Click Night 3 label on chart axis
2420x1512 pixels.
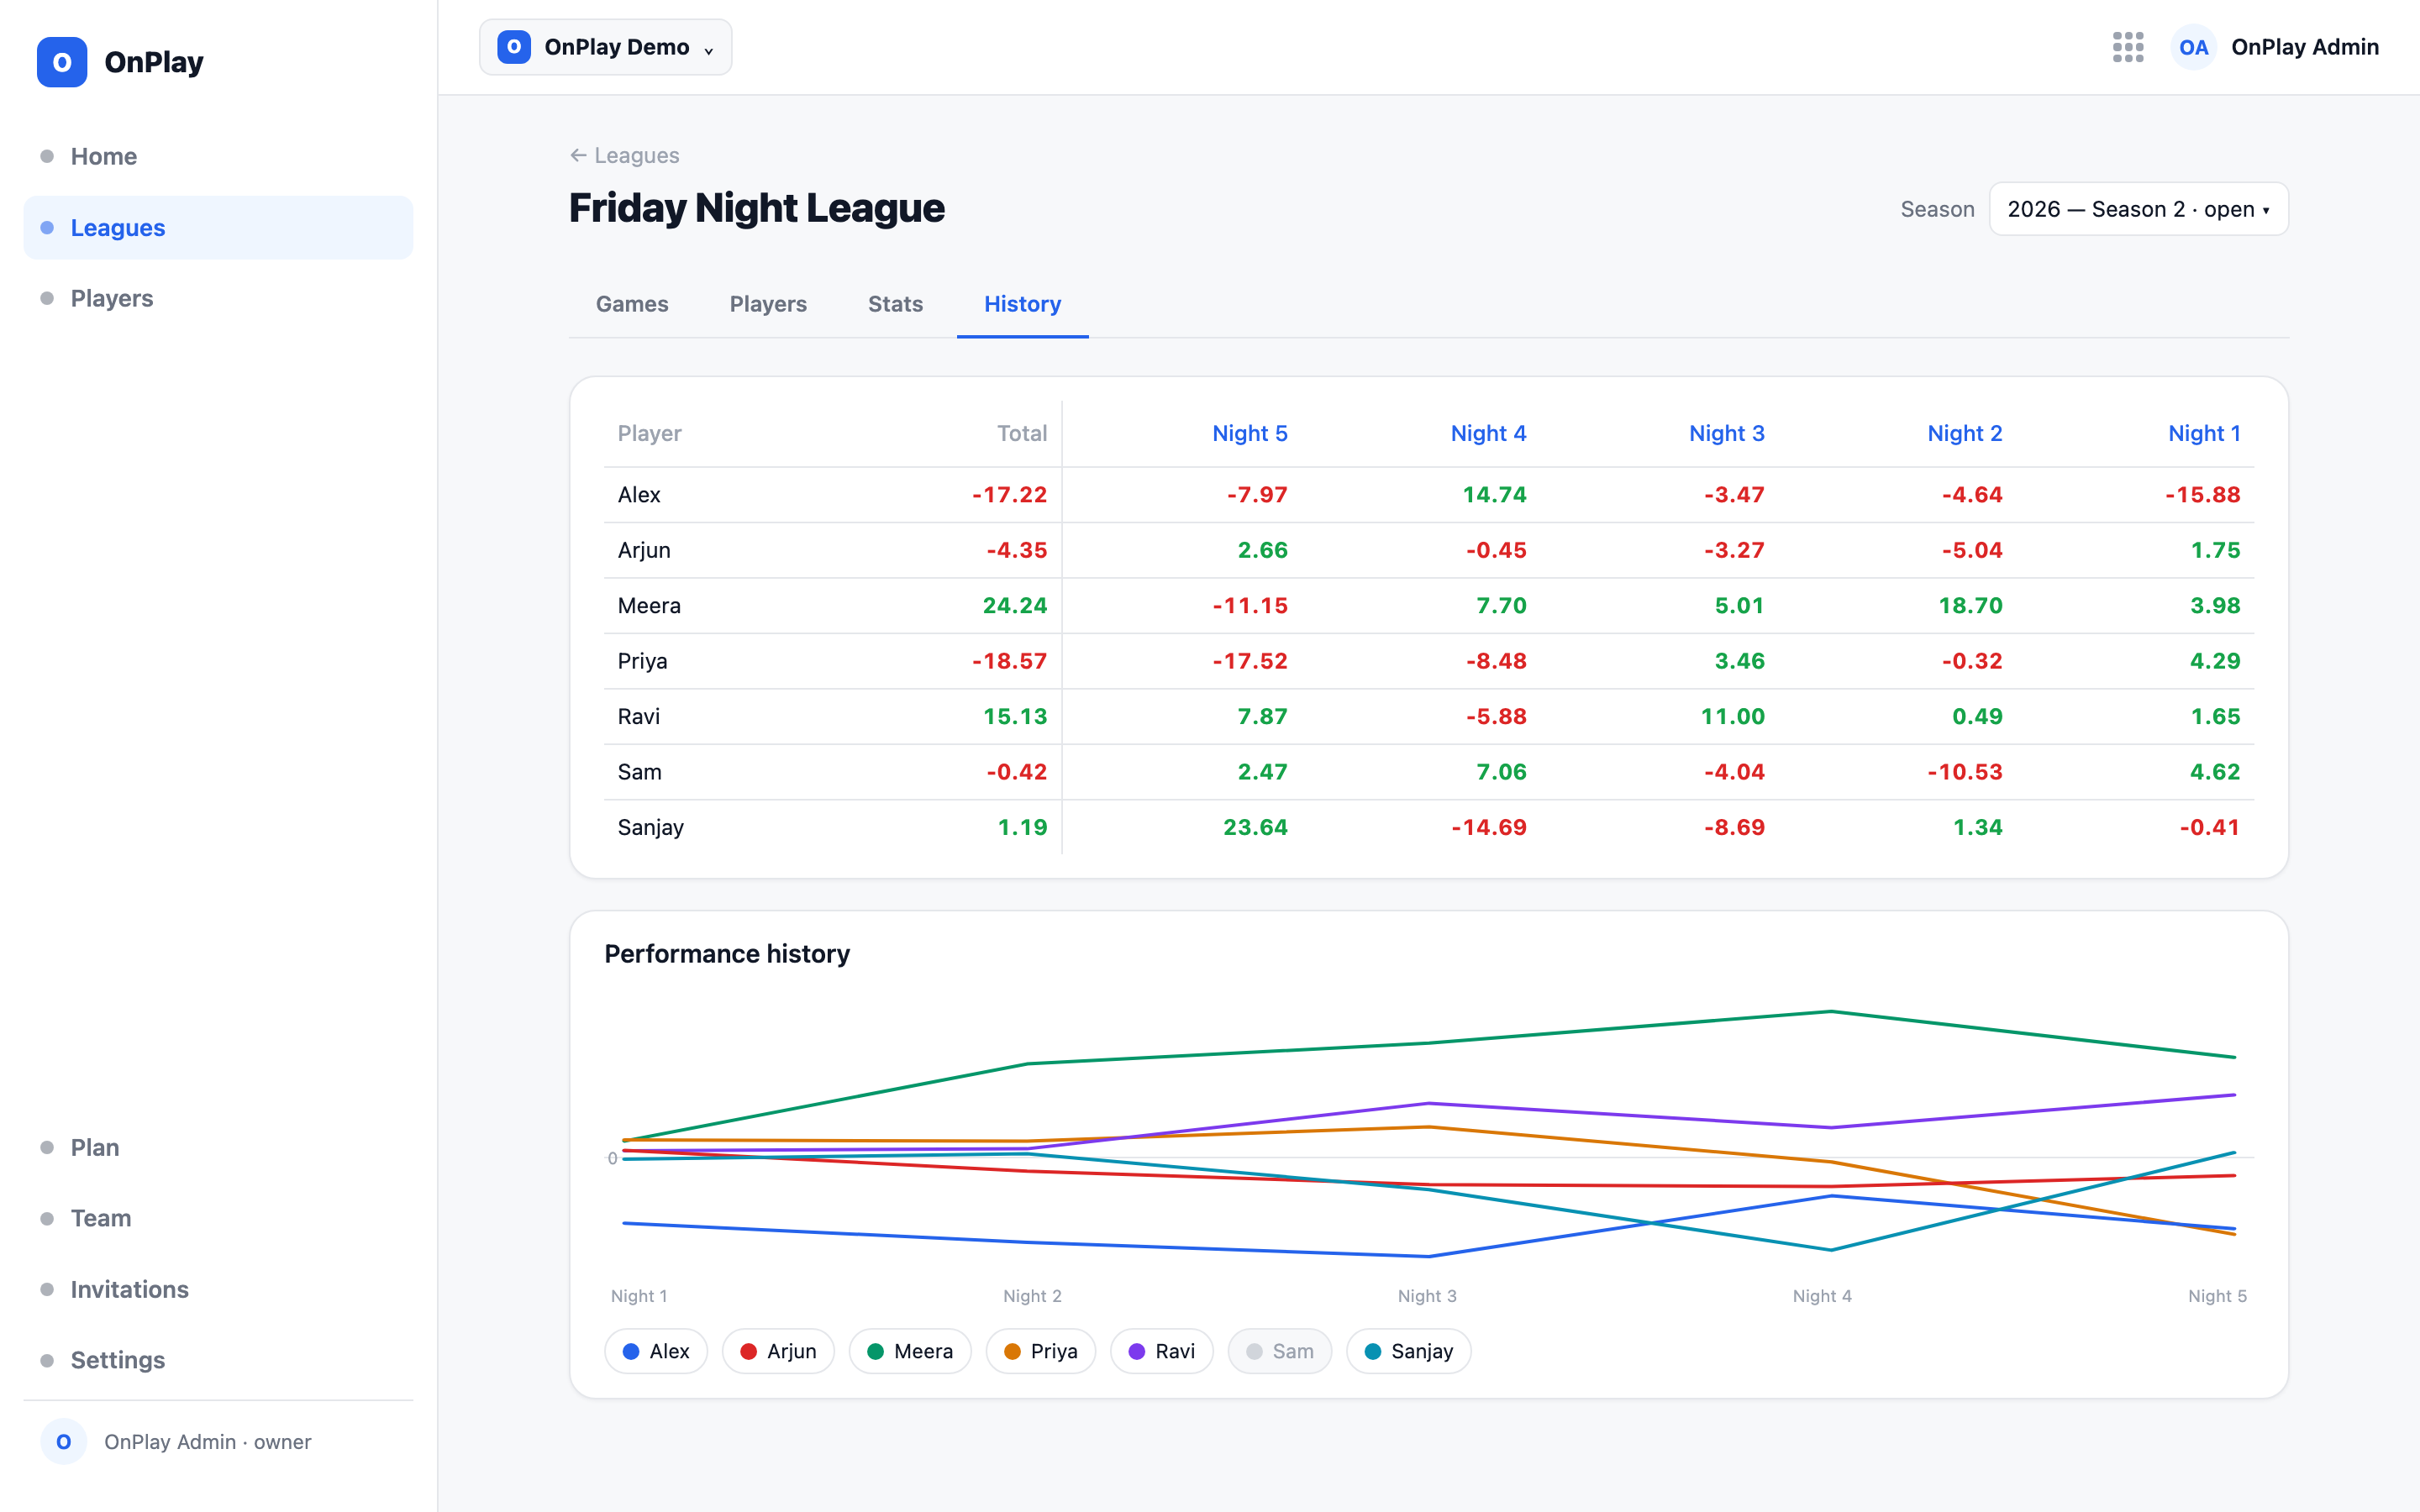click(1427, 1296)
